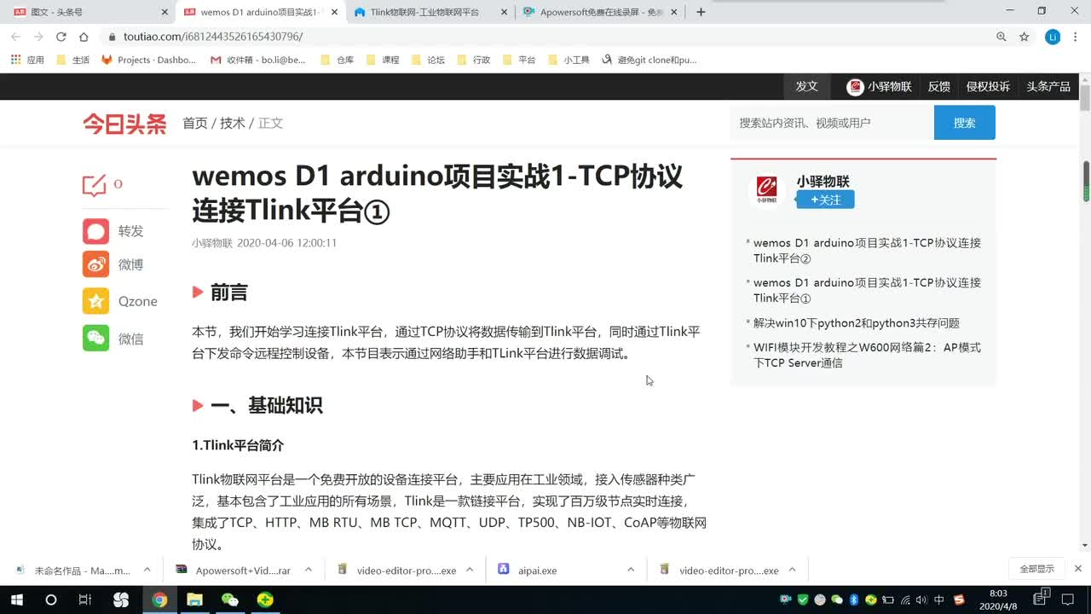1091x614 pixels.
Task: Click 发文 in the top bar
Action: coord(806,86)
